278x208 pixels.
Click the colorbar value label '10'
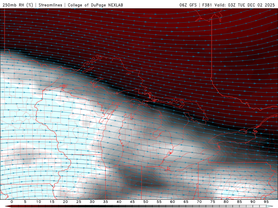coord(39,202)
